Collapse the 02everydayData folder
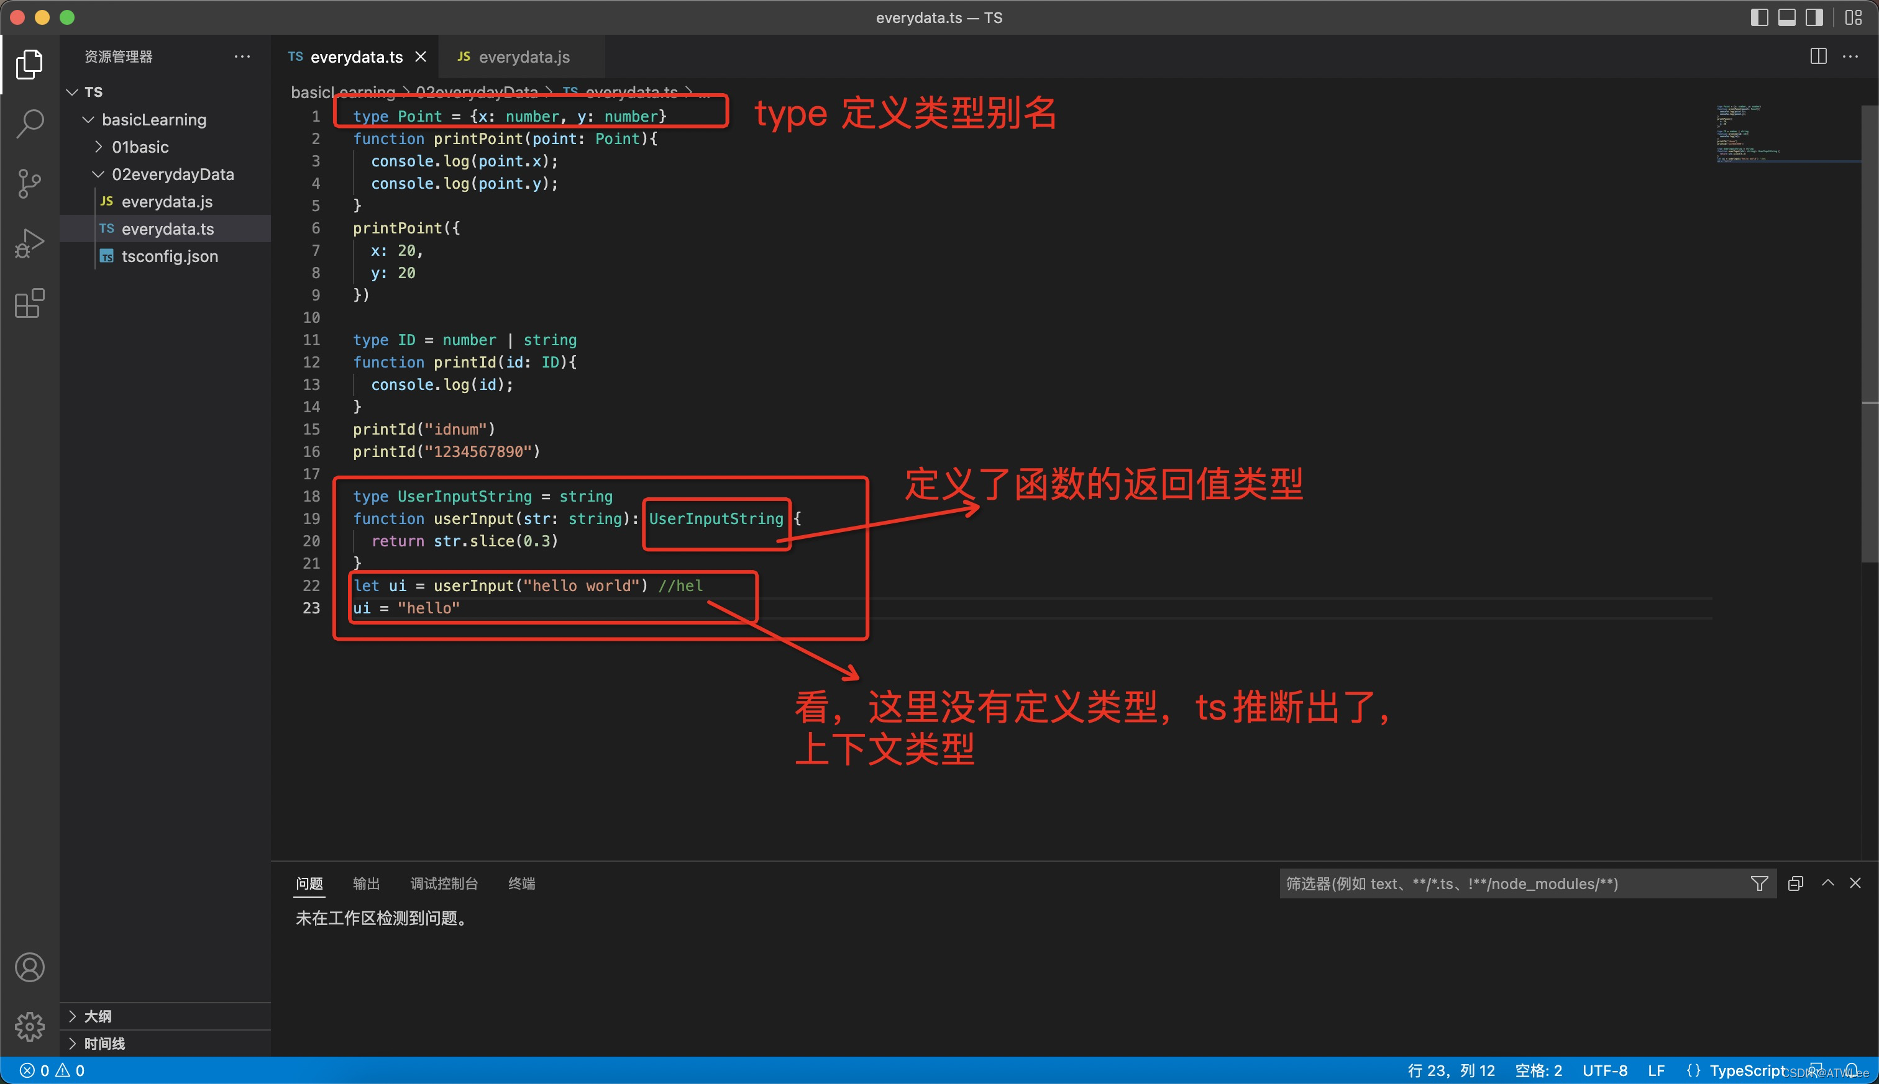The height and width of the screenshot is (1084, 1879). [x=172, y=174]
